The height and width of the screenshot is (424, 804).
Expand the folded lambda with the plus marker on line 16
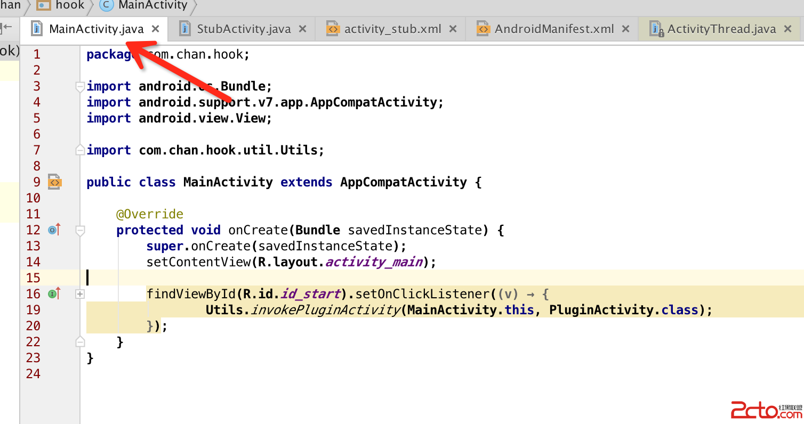click(80, 293)
